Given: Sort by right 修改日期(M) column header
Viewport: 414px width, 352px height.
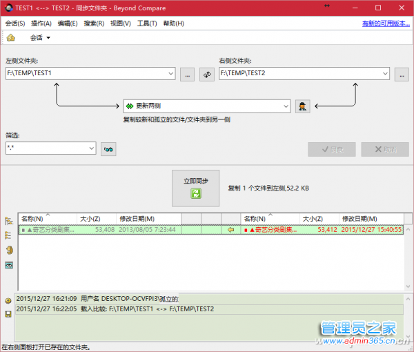Looking at the screenshot, I should pos(371,219).
